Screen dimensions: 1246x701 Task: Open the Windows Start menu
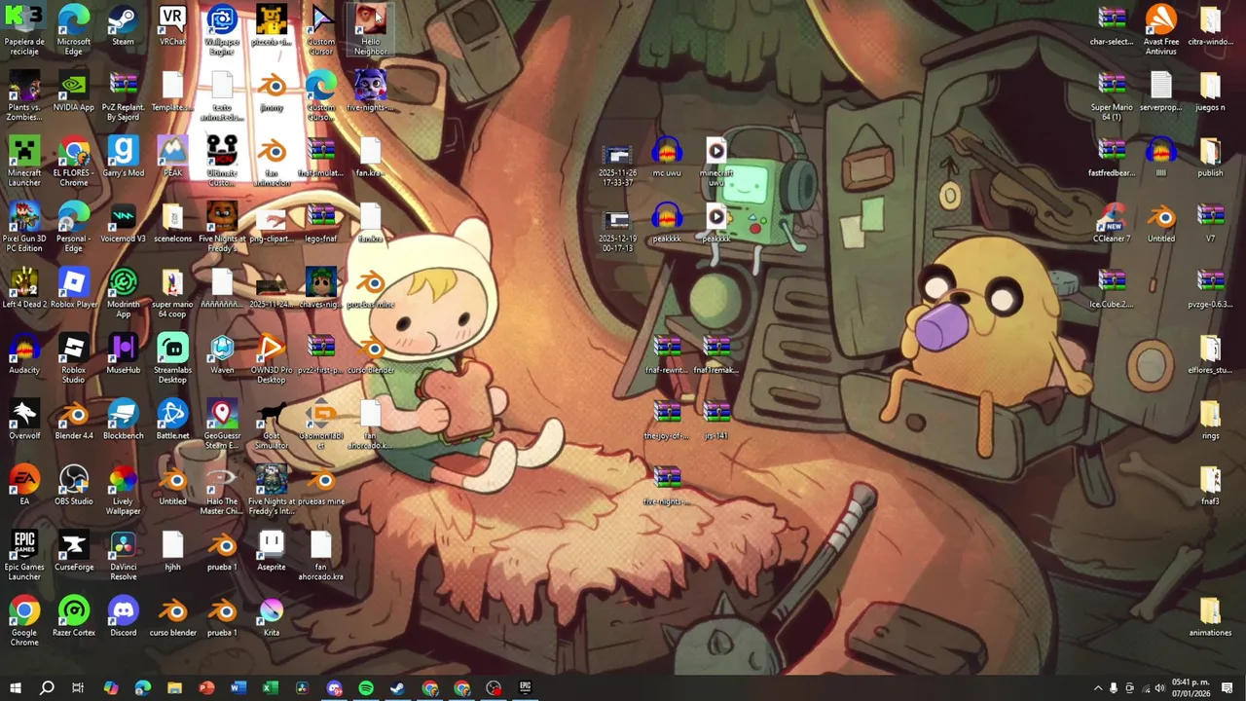(15, 688)
